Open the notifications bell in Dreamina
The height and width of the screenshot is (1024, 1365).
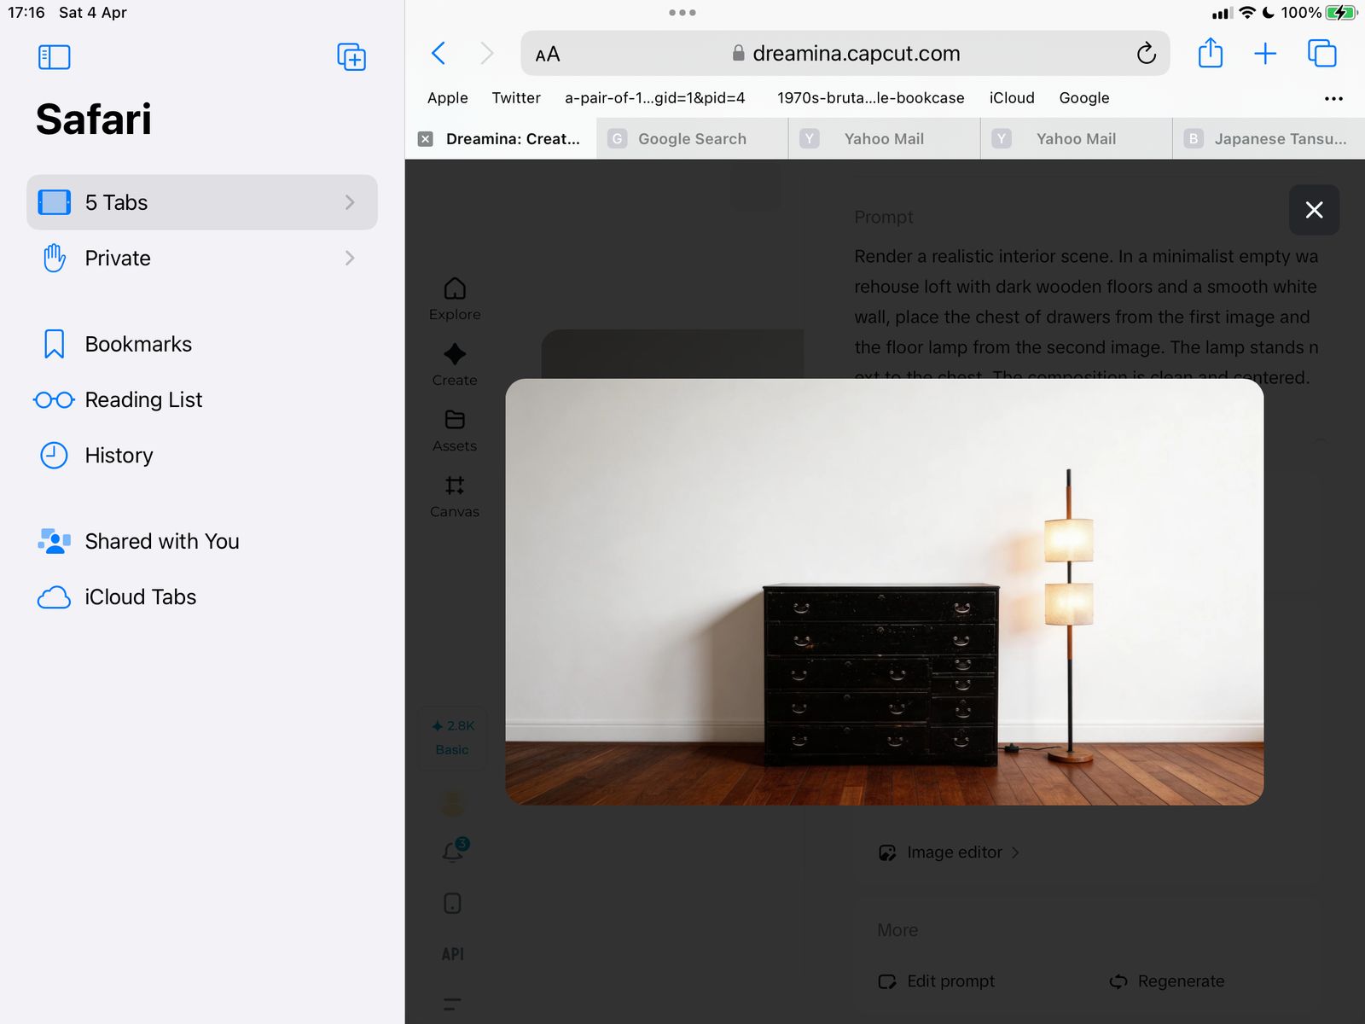point(453,851)
